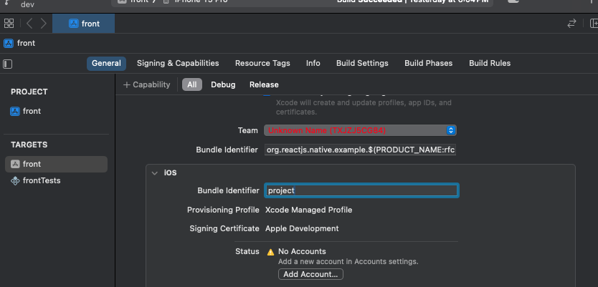Click the swap arrows icon at right
Image resolution: width=598 pixels, height=287 pixels.
pyautogui.click(x=571, y=23)
